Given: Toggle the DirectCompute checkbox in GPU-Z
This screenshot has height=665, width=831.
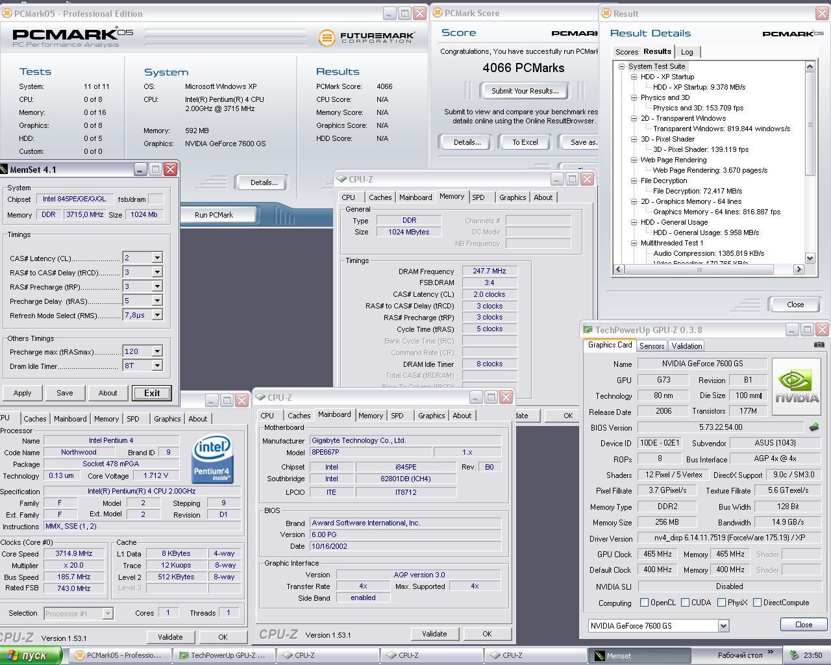Looking at the screenshot, I should point(757,603).
